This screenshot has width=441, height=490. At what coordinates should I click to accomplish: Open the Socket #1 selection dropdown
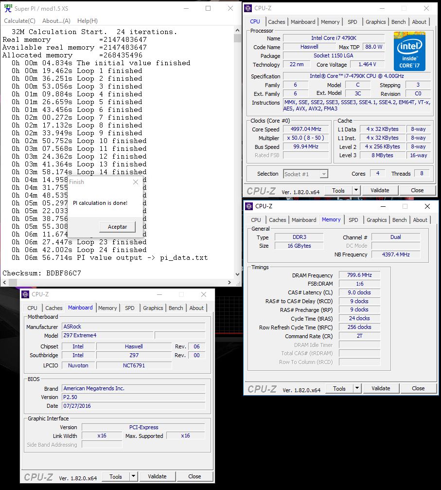pos(306,174)
